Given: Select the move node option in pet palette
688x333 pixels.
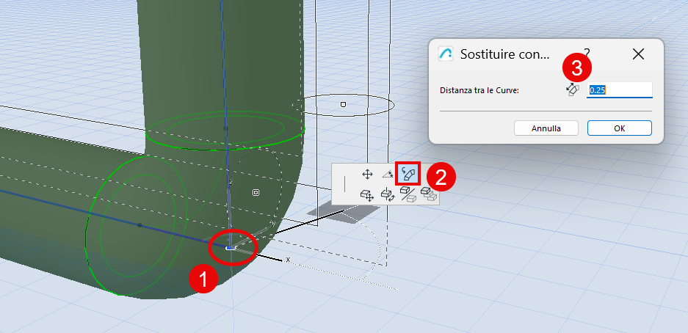Looking at the screenshot, I should coord(367,175).
